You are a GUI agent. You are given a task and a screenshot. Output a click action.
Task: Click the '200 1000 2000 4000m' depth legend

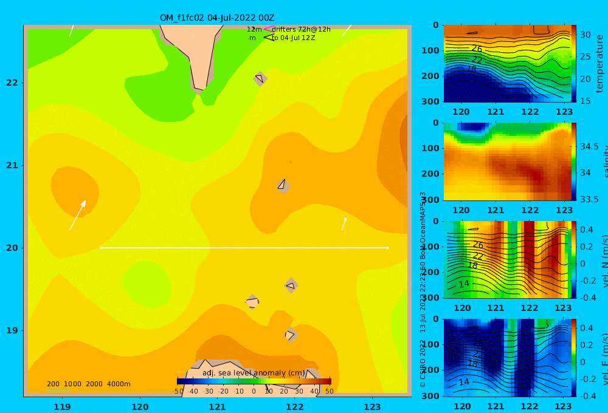click(88, 384)
